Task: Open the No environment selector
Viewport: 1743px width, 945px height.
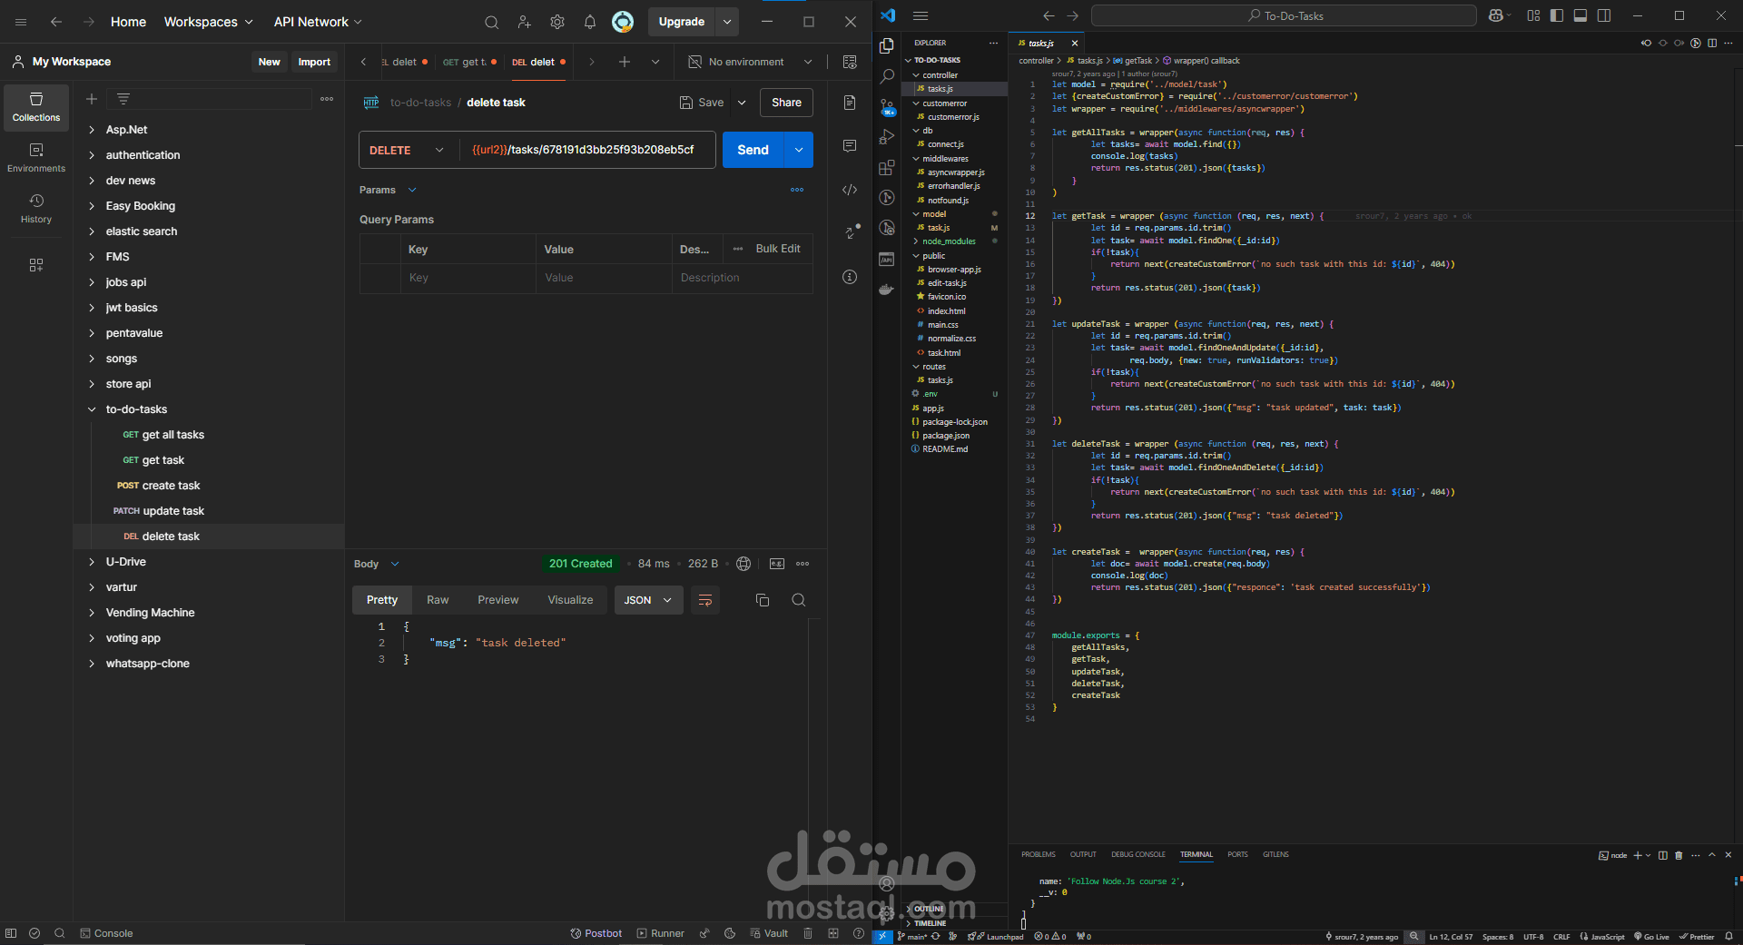Action: click(x=750, y=62)
